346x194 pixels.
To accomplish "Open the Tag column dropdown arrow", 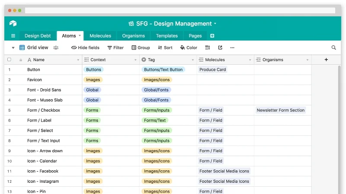I will 192,60.
